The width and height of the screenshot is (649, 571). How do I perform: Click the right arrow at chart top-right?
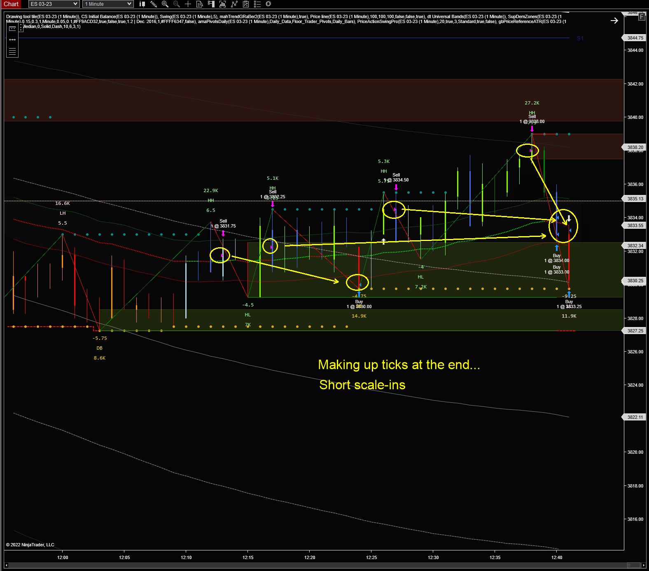point(614,21)
